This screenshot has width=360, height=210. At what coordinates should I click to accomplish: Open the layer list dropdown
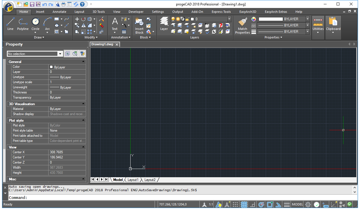pos(229,19)
